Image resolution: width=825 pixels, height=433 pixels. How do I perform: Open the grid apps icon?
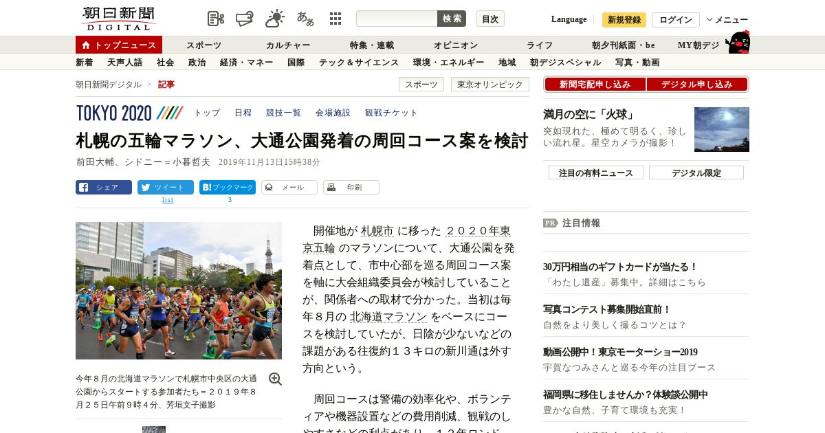pyautogui.click(x=335, y=19)
